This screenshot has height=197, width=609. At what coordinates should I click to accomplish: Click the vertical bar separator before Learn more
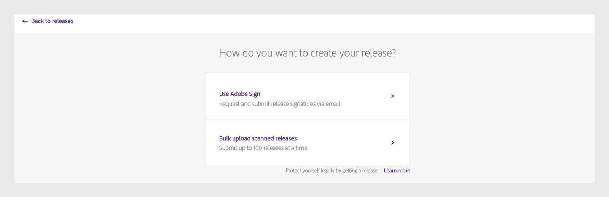click(x=381, y=171)
